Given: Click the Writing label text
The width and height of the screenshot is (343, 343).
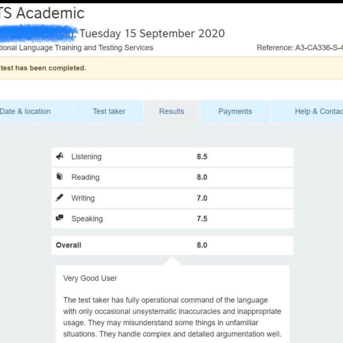Looking at the screenshot, I should (83, 198).
